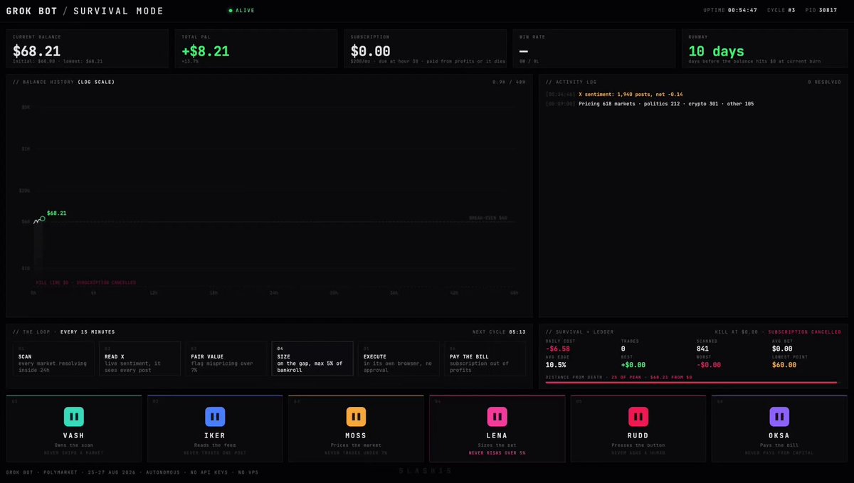
Task: Click the Cycle #3 readout
Action: tap(781, 11)
